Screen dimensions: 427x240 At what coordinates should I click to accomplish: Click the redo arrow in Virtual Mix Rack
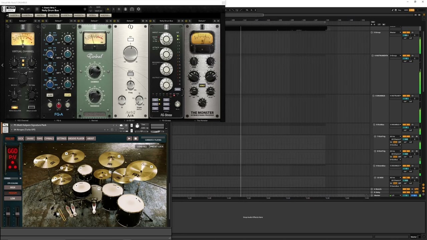pos(28,9)
